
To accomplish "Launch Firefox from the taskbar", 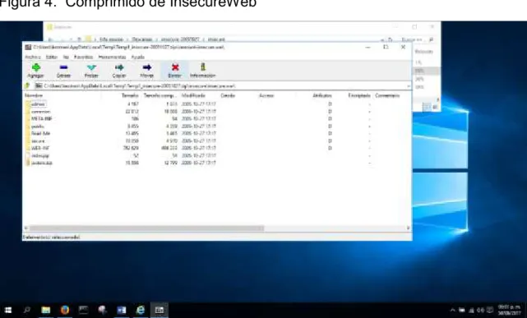I will click(65, 310).
